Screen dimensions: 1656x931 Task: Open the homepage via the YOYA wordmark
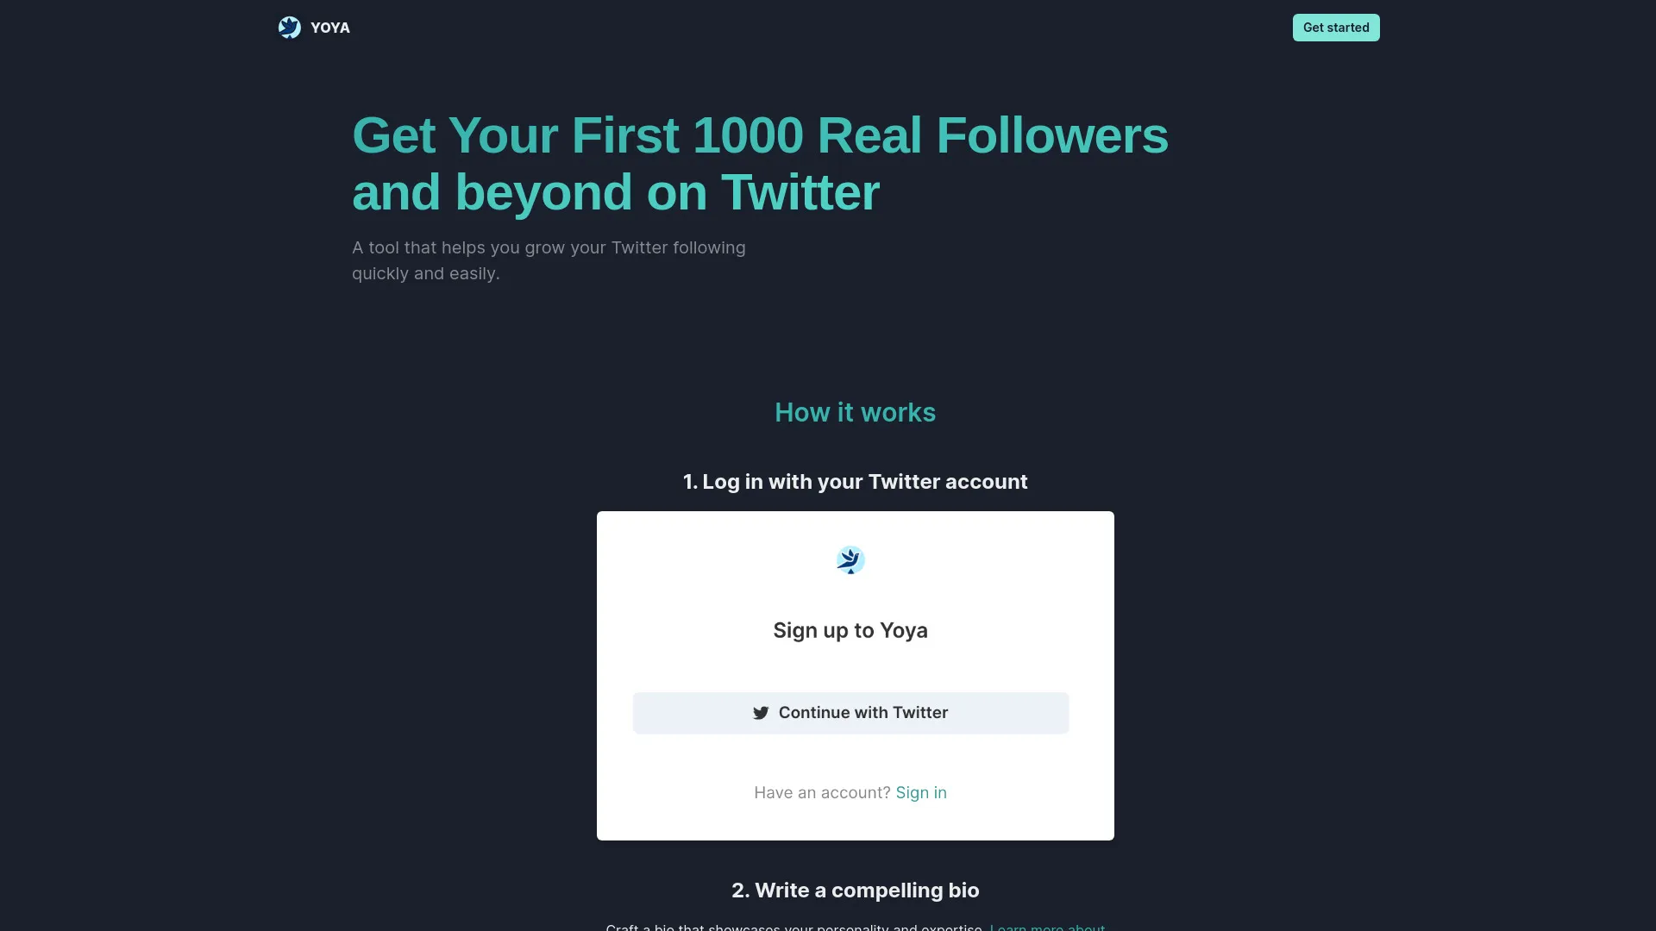329,27
